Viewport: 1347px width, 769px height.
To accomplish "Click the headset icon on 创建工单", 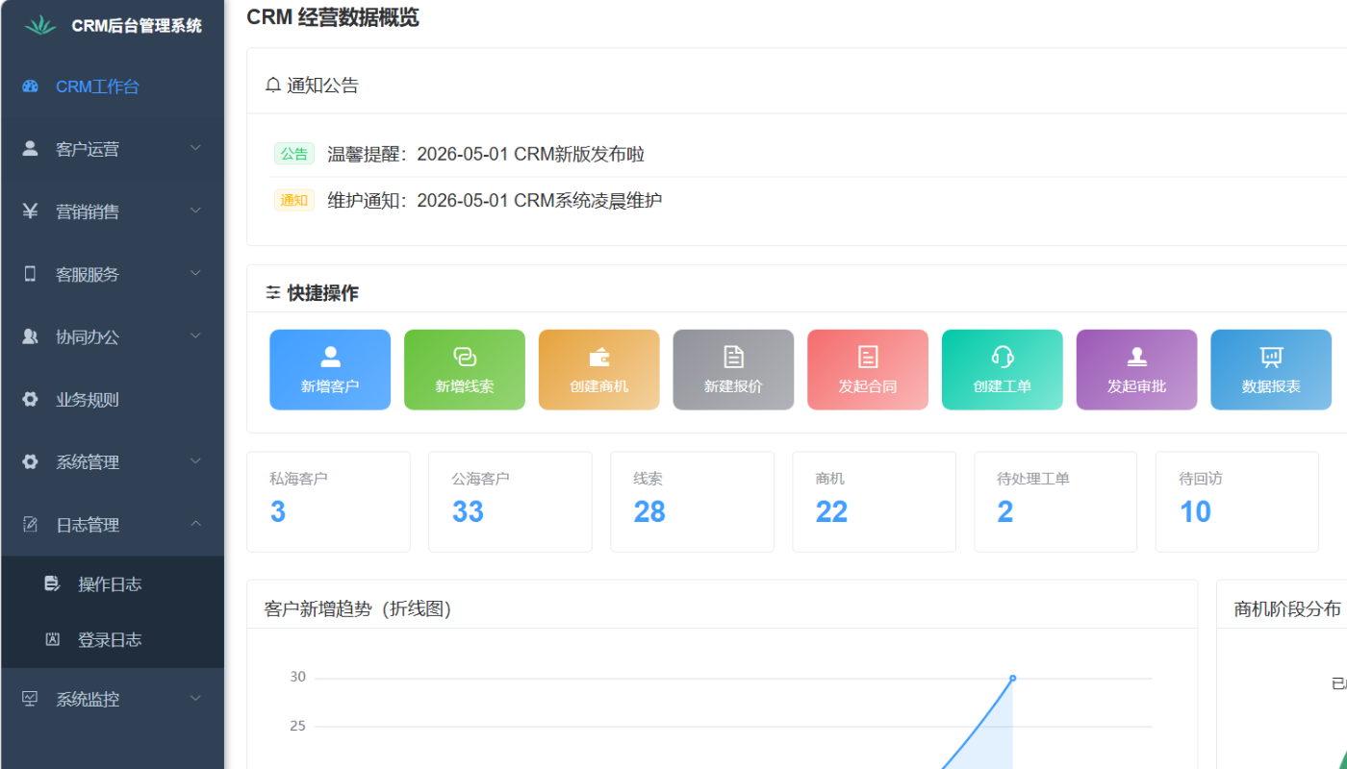I will pyautogui.click(x=1003, y=358).
